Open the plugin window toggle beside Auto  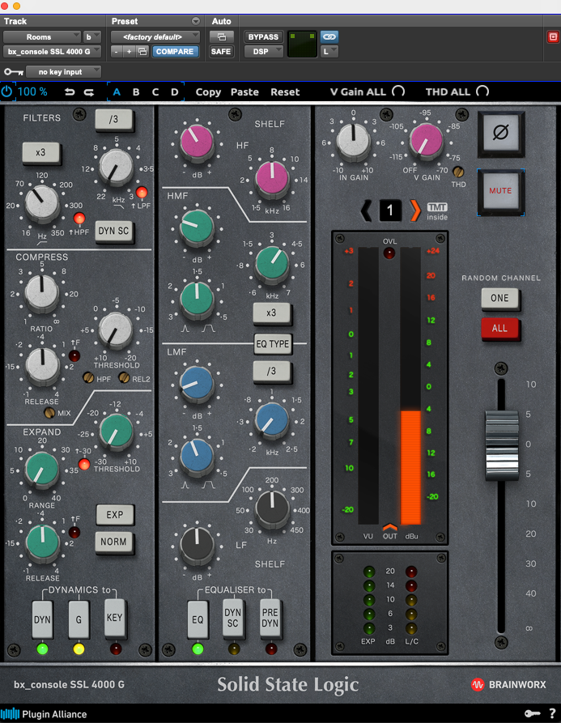pyautogui.click(x=221, y=36)
